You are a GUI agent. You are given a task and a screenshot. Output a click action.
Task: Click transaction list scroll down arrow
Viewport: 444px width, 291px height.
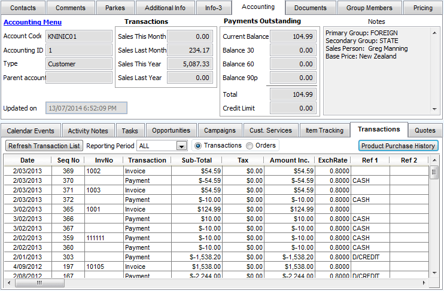click(x=434, y=272)
